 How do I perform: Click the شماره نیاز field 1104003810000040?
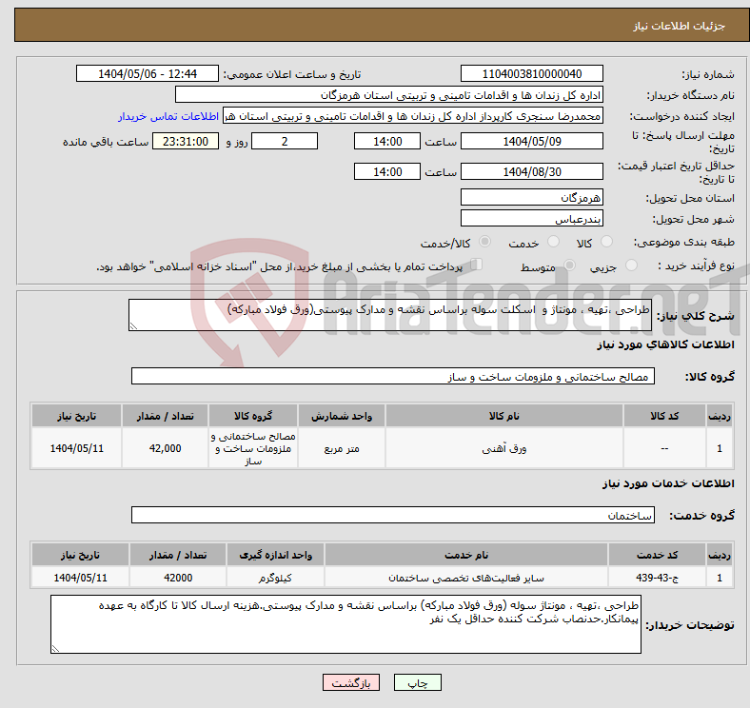[532, 73]
